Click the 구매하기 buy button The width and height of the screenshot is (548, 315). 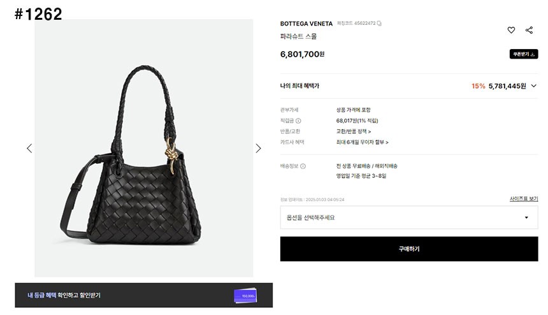click(x=409, y=249)
